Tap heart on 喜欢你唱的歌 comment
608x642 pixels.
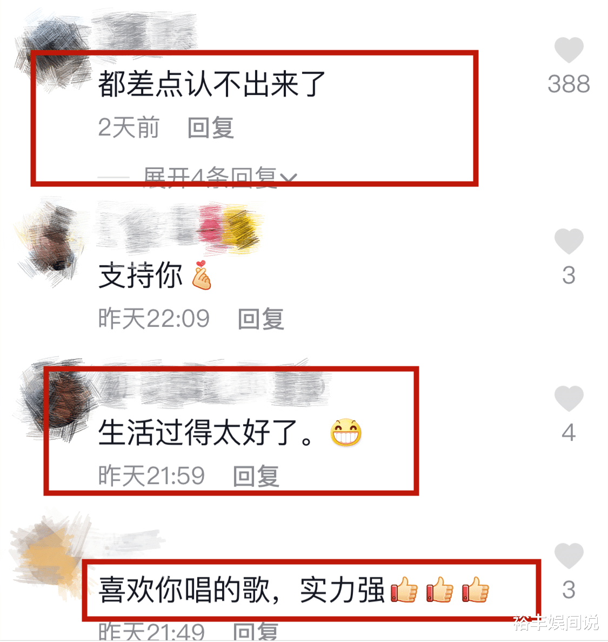pyautogui.click(x=569, y=556)
